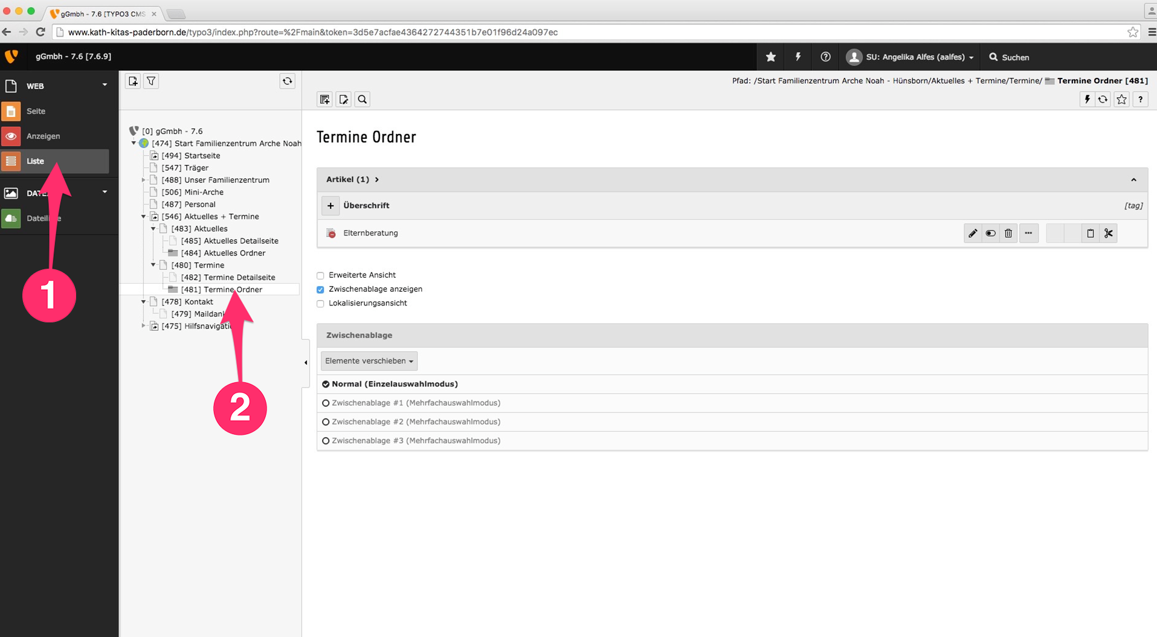This screenshot has height=637, width=1157.
Task: Refresh the page tree with reload icon
Action: 287,81
